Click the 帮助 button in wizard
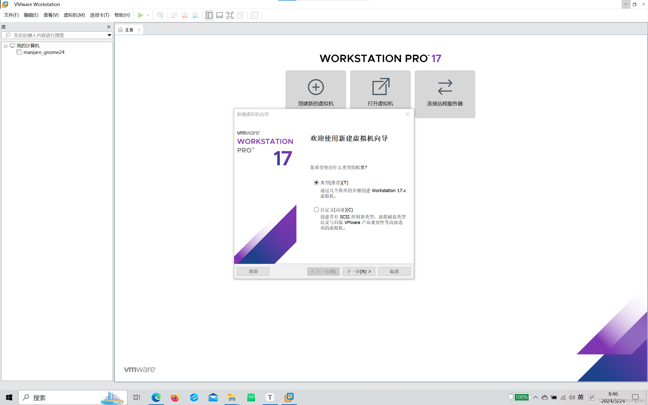This screenshot has height=405, width=648. click(253, 271)
